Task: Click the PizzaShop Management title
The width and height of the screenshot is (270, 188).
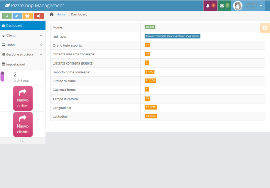Action: click(37, 5)
